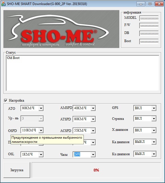Viewport: 165px width, 183px height.
Task: Click the SHO-ME app icon in title bar
Action: click(3, 4)
